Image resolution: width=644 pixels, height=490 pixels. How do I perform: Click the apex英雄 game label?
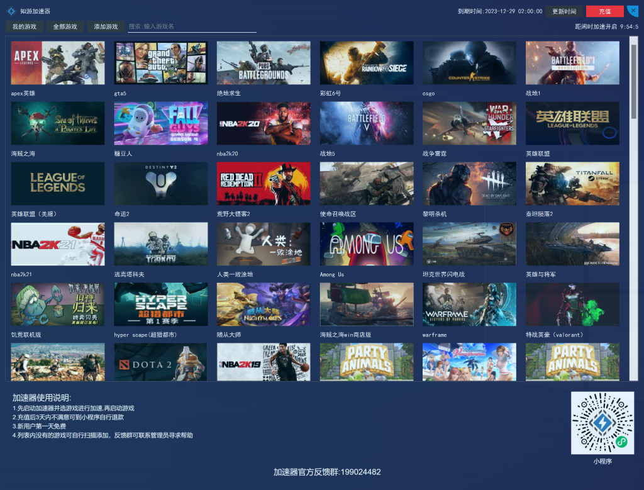[x=23, y=93]
